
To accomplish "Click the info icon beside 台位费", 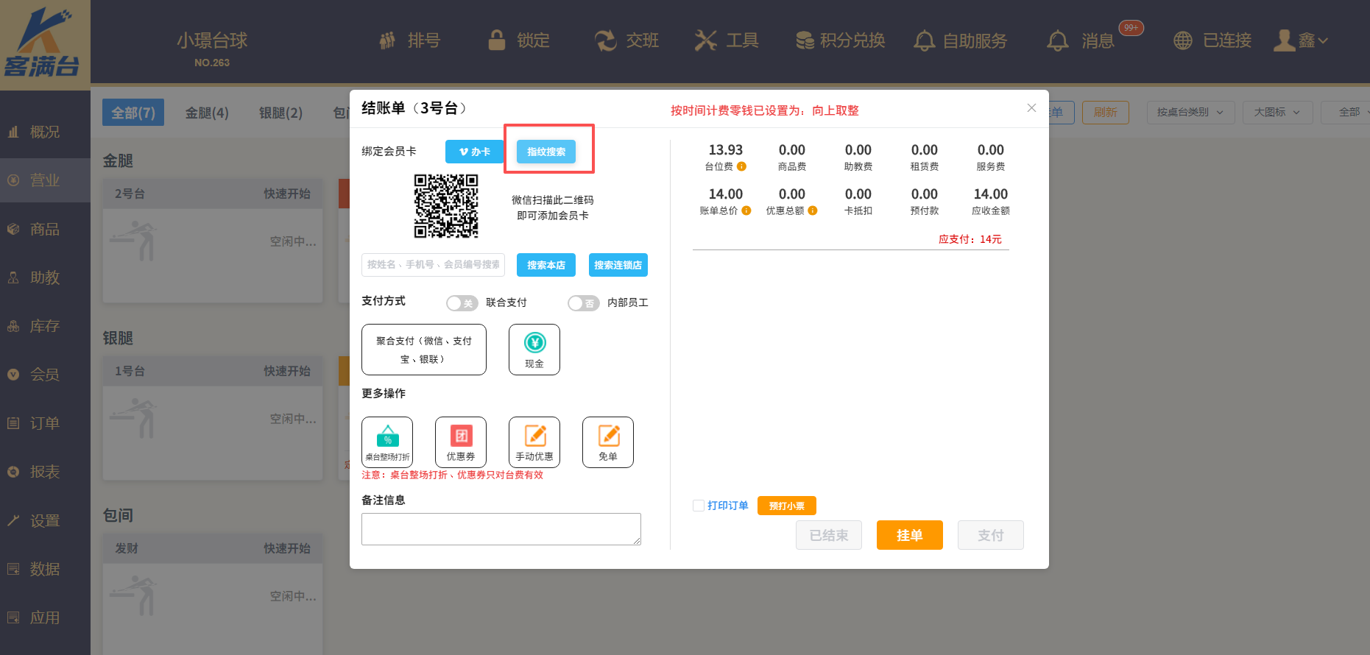I will (x=742, y=166).
